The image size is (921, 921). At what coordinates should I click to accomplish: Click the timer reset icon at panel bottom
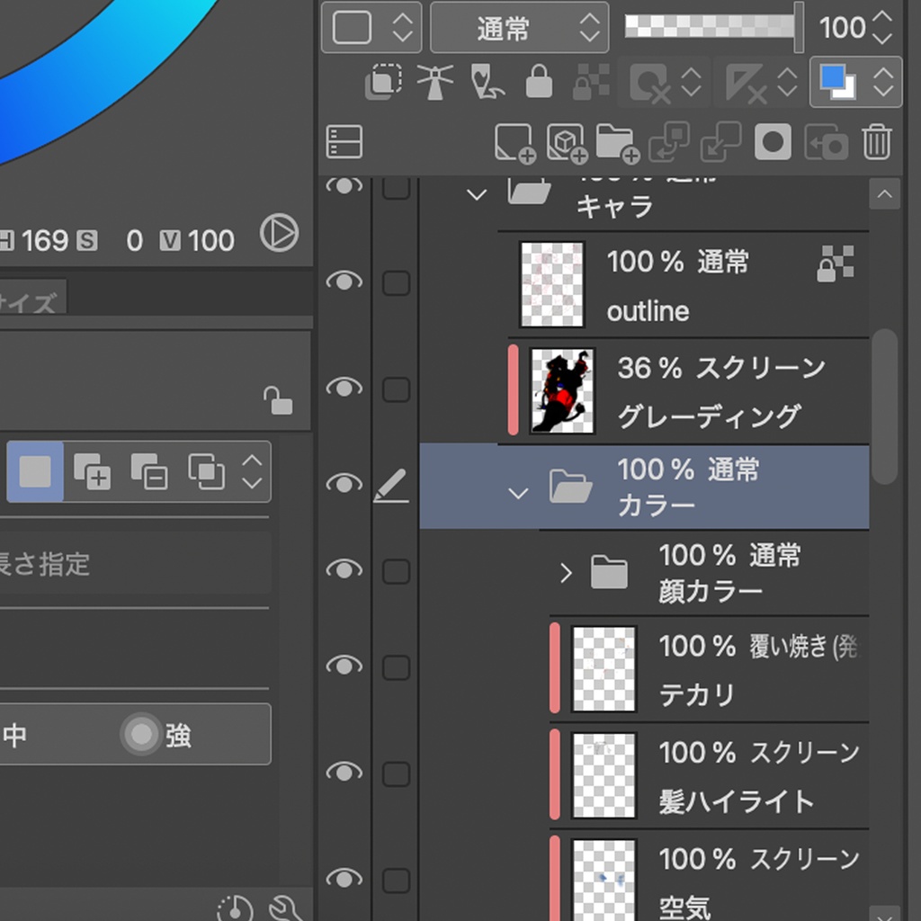236,908
